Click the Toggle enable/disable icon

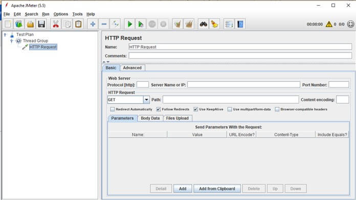coord(115,24)
